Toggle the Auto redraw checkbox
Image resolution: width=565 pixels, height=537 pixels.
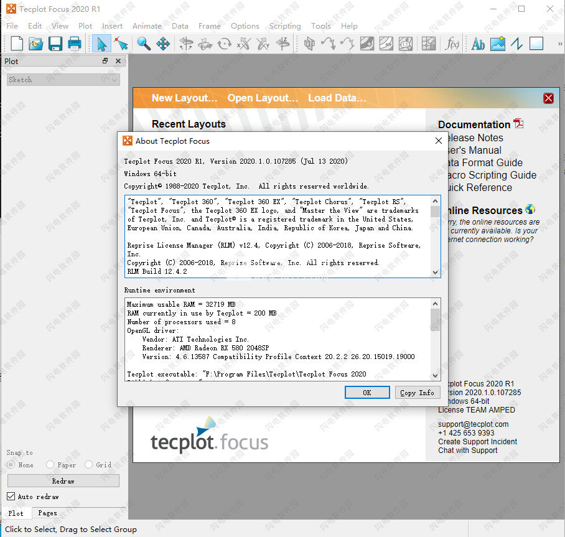click(11, 497)
